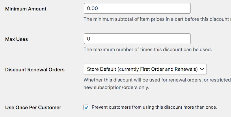Select the "0.00" value in Minimum Amount
Screen dimensions: 231x117
pyautogui.click(x=92, y=8)
